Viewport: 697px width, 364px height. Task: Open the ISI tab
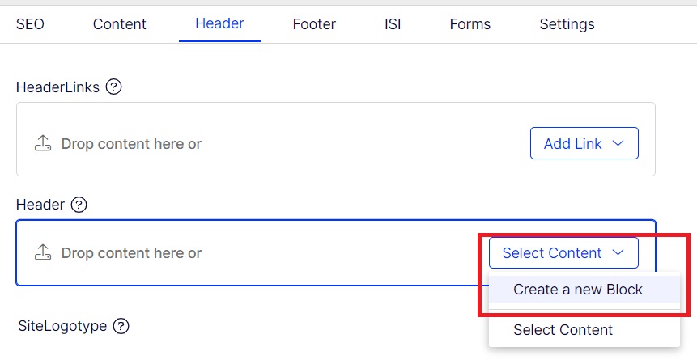point(393,24)
